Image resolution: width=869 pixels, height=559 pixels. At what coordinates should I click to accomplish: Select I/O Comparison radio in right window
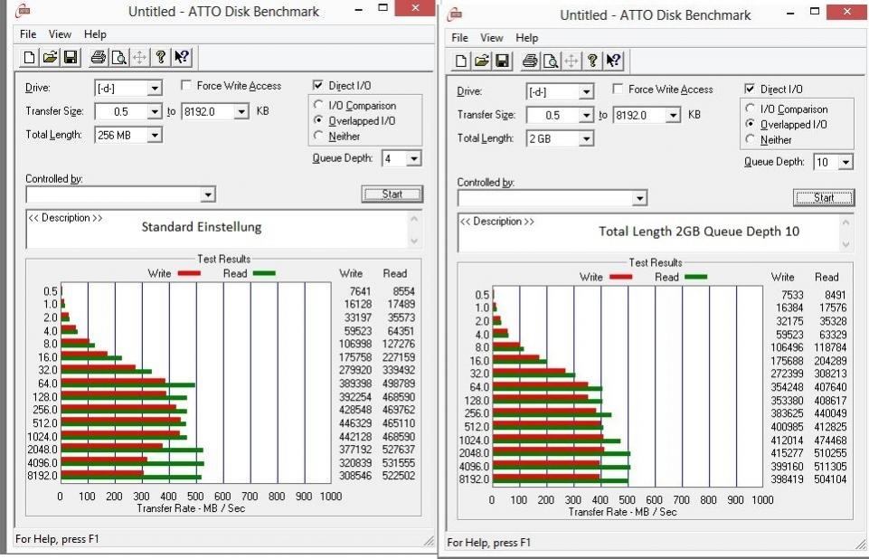751,109
